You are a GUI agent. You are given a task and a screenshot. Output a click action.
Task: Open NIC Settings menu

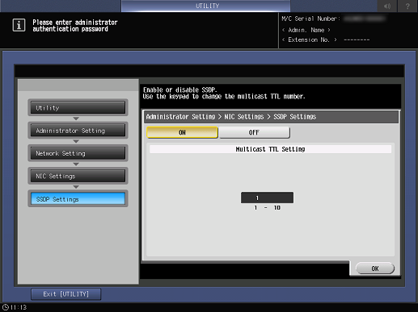pos(78,177)
